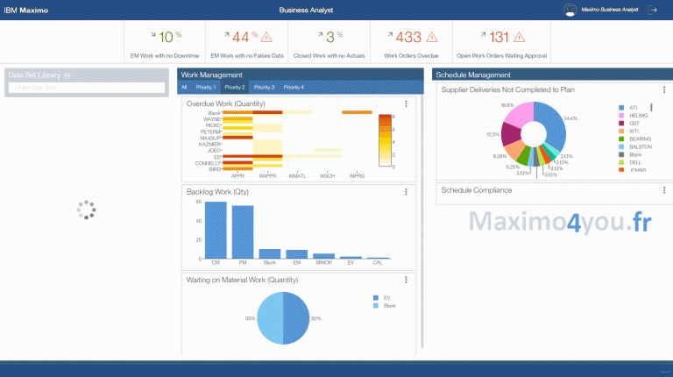
Task: Click the BEARING legend color swatch
Action: click(621, 139)
